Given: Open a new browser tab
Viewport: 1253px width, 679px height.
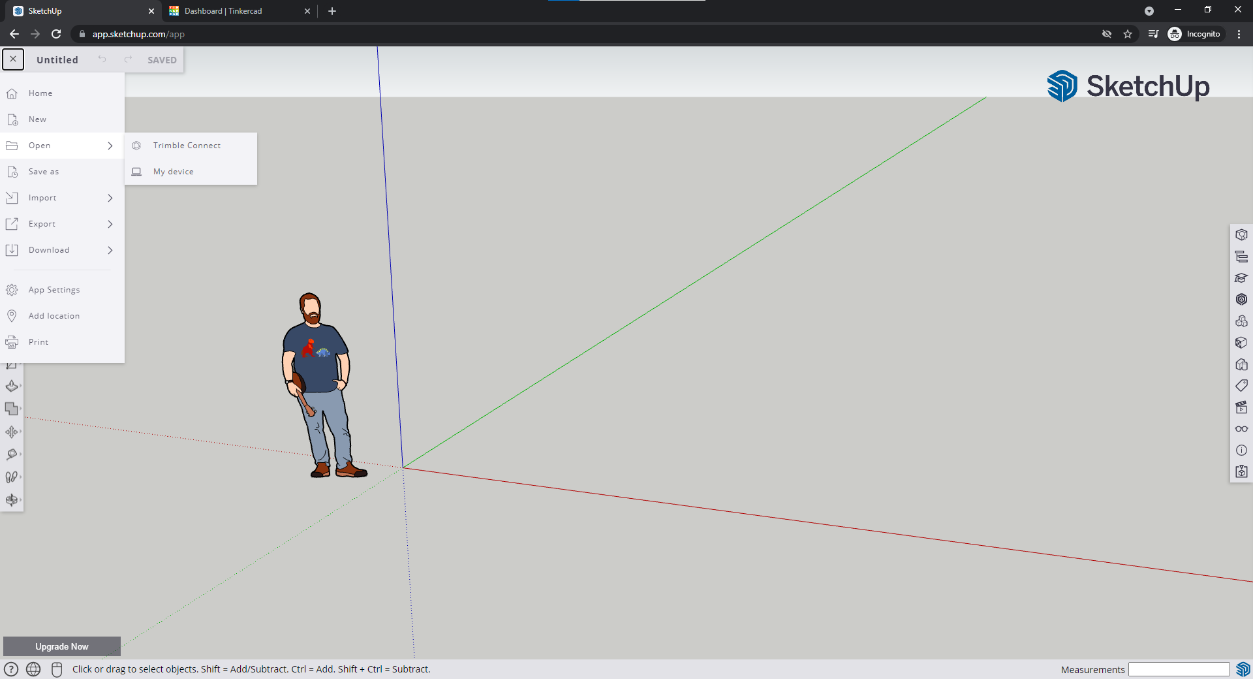Looking at the screenshot, I should (332, 11).
